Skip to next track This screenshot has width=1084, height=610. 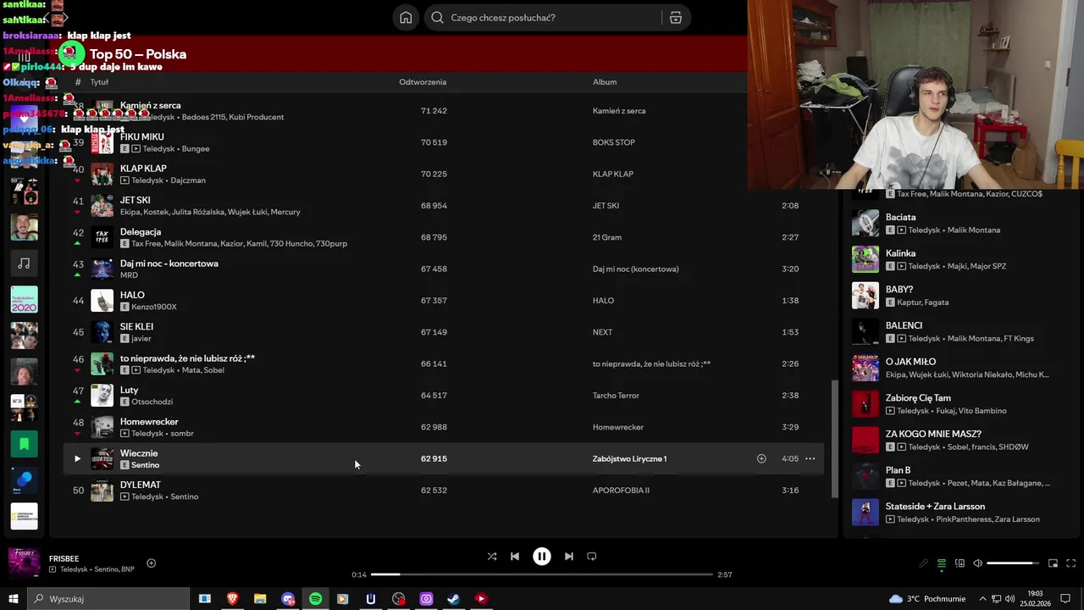pos(569,557)
